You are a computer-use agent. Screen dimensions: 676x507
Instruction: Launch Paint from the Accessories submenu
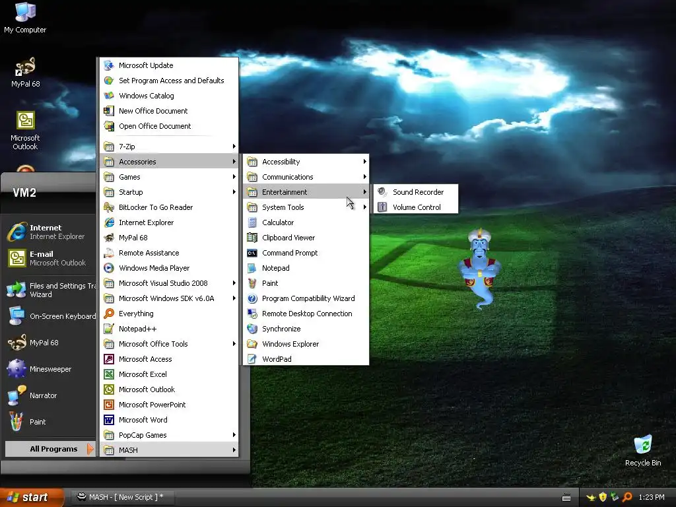tap(306, 283)
